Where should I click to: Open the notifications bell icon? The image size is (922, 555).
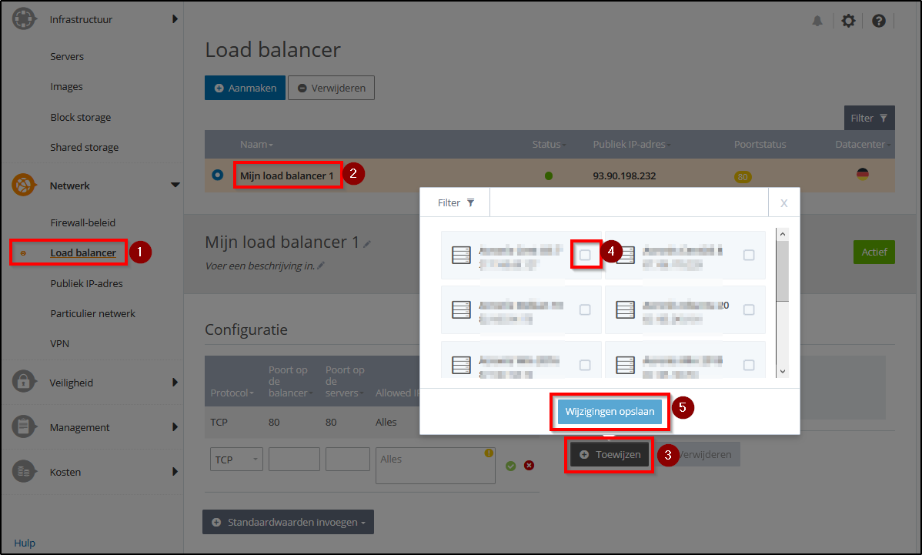pyautogui.click(x=817, y=21)
